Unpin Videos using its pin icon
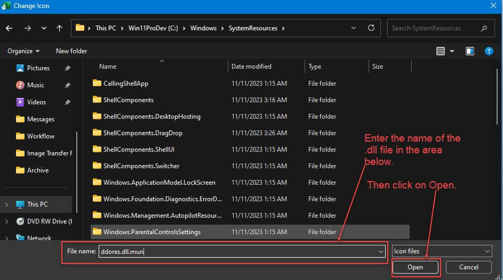Image resolution: width=503 pixels, height=280 pixels. pyautogui.click(x=67, y=102)
